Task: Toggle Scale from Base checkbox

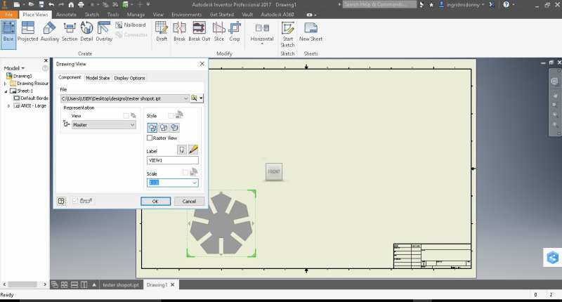Action: coord(185,173)
